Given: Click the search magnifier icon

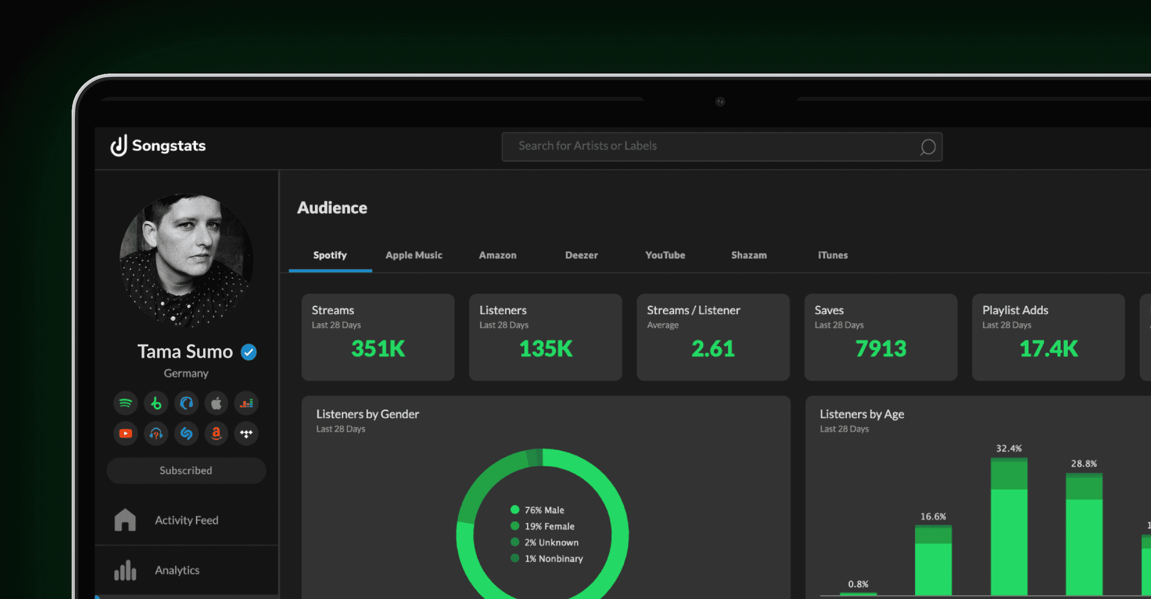Looking at the screenshot, I should 928,146.
